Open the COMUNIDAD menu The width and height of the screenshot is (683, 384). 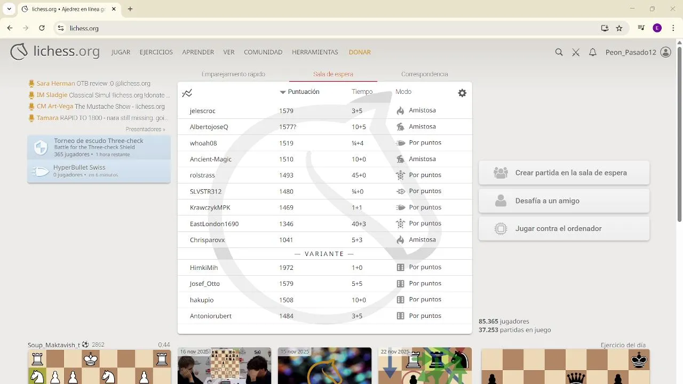[x=263, y=52]
